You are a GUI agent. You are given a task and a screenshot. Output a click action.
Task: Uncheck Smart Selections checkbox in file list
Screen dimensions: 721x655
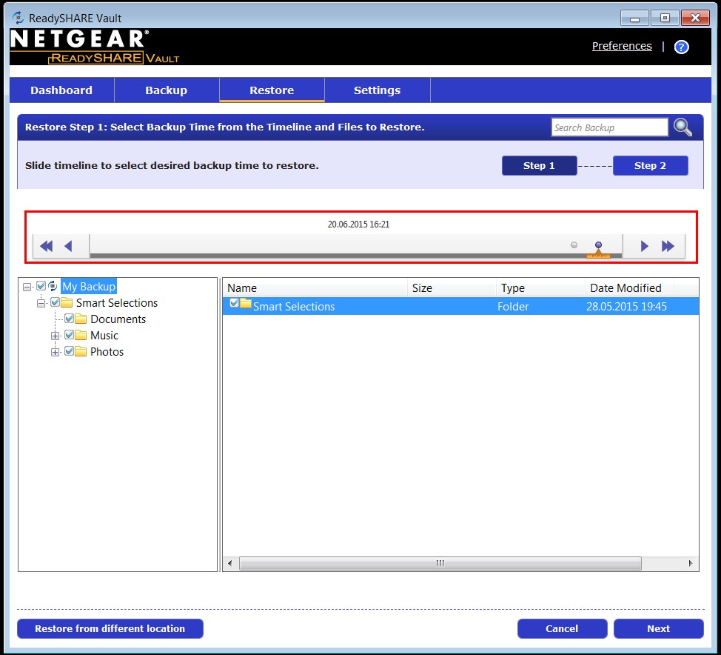coord(234,303)
